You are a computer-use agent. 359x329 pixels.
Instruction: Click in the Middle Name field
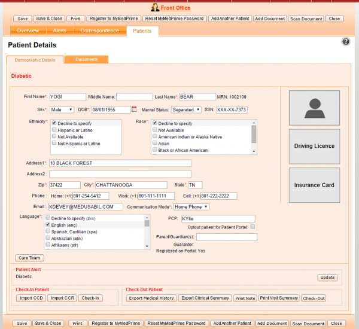coord(135,97)
